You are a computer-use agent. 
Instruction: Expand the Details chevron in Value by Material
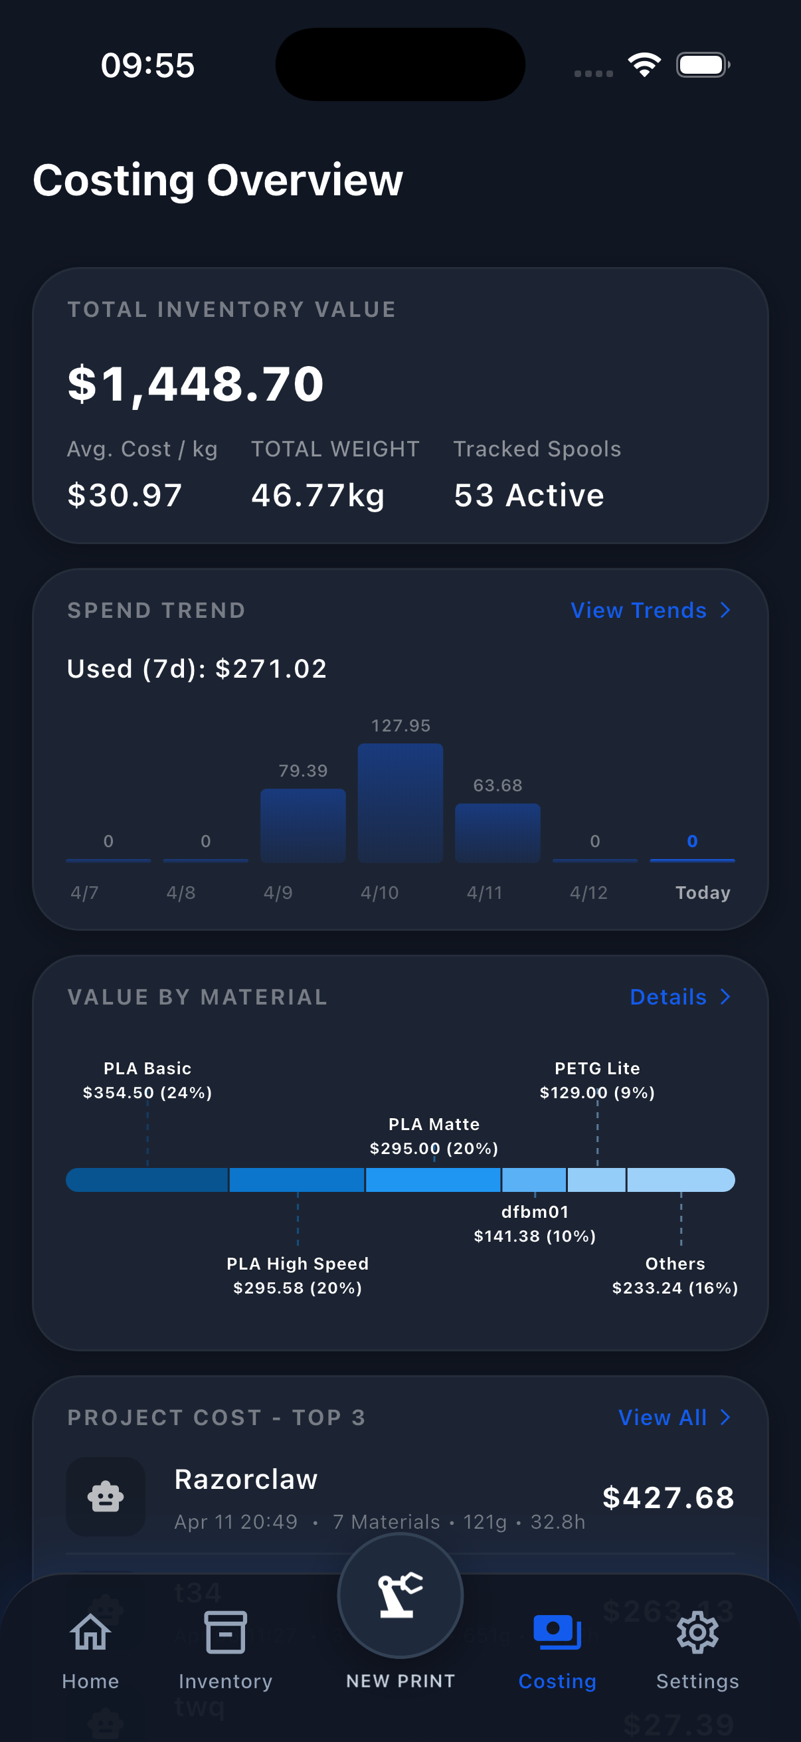[x=725, y=996]
